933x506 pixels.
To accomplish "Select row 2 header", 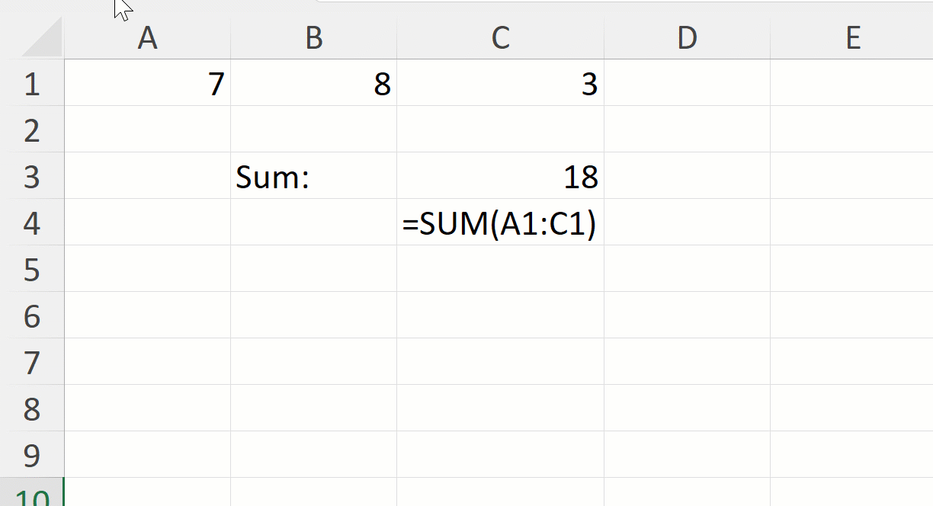I will [x=32, y=130].
